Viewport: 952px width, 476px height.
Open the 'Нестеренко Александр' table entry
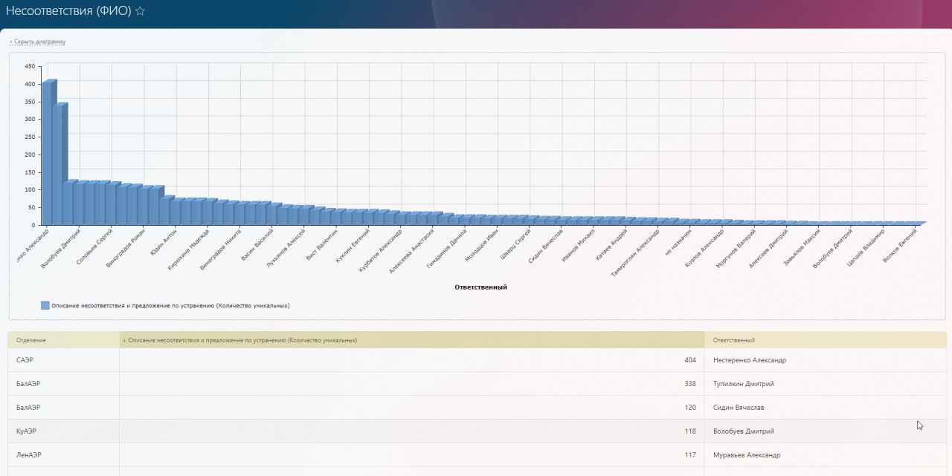pyautogui.click(x=749, y=360)
